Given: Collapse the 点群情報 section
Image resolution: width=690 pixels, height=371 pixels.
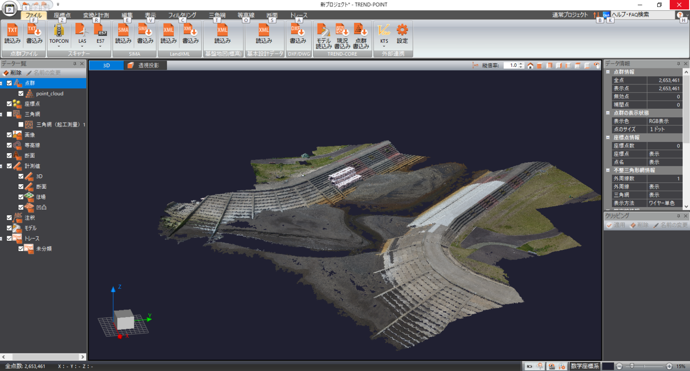Looking at the screenshot, I should coord(608,72).
